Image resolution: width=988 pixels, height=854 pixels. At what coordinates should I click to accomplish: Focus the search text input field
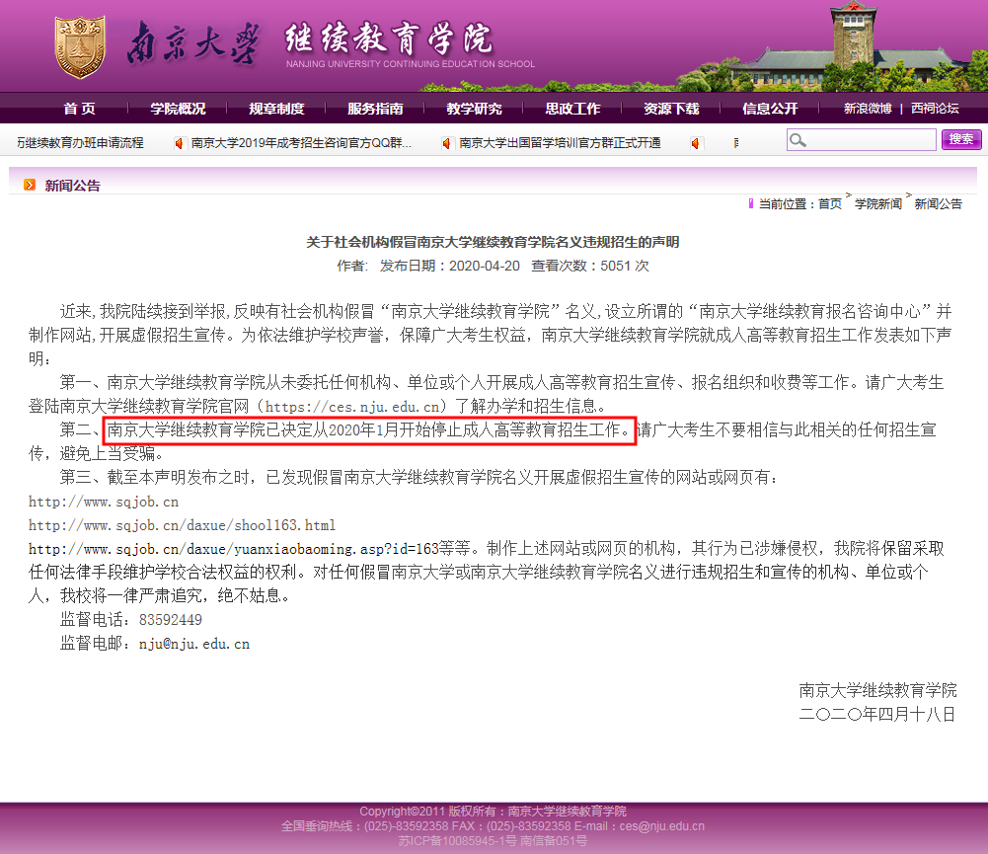click(871, 140)
